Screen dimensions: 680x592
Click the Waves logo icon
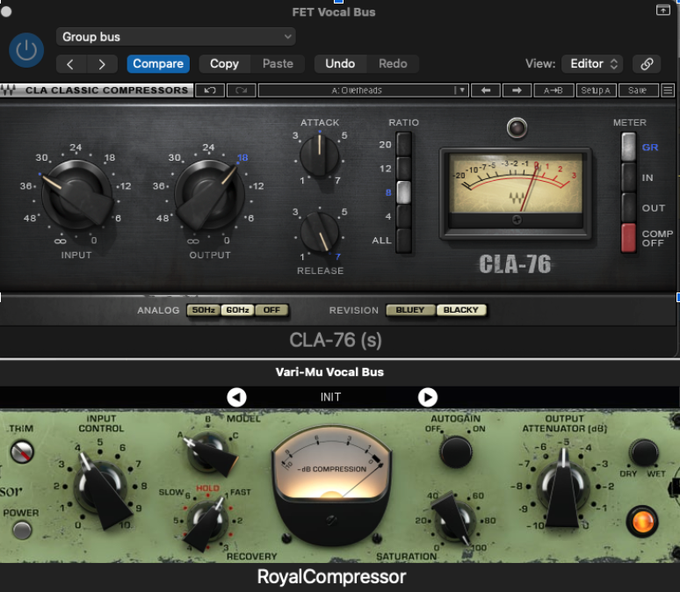[8, 90]
